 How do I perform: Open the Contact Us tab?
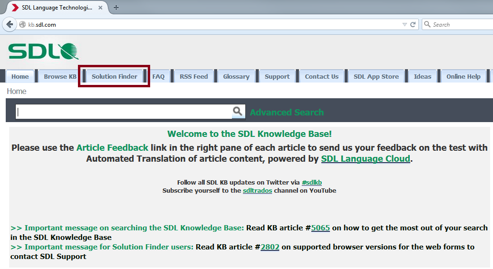click(322, 76)
